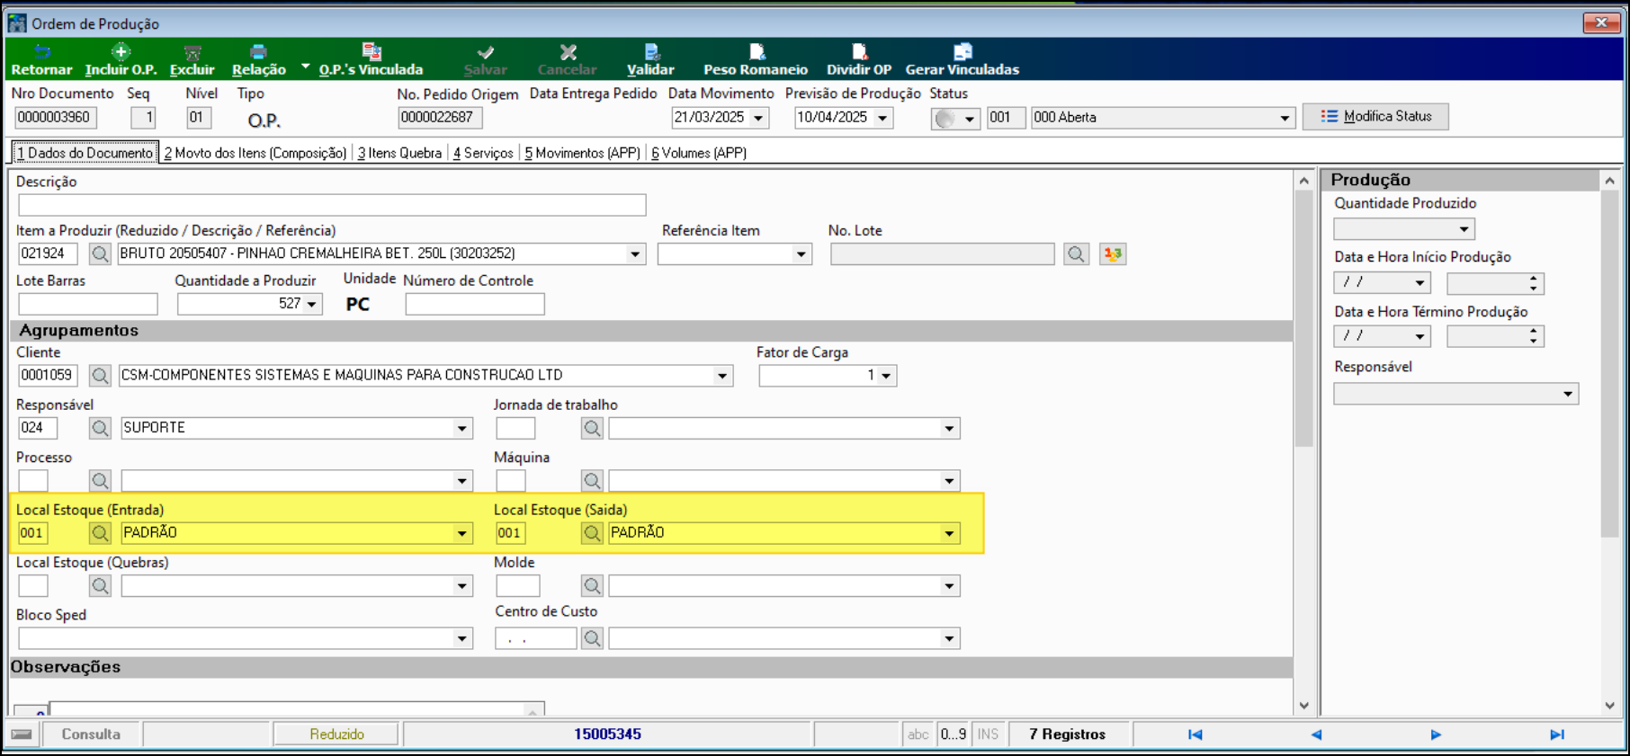This screenshot has width=1630, height=756.
Task: Expand Responsável SUPORTE dropdown
Action: [461, 429]
